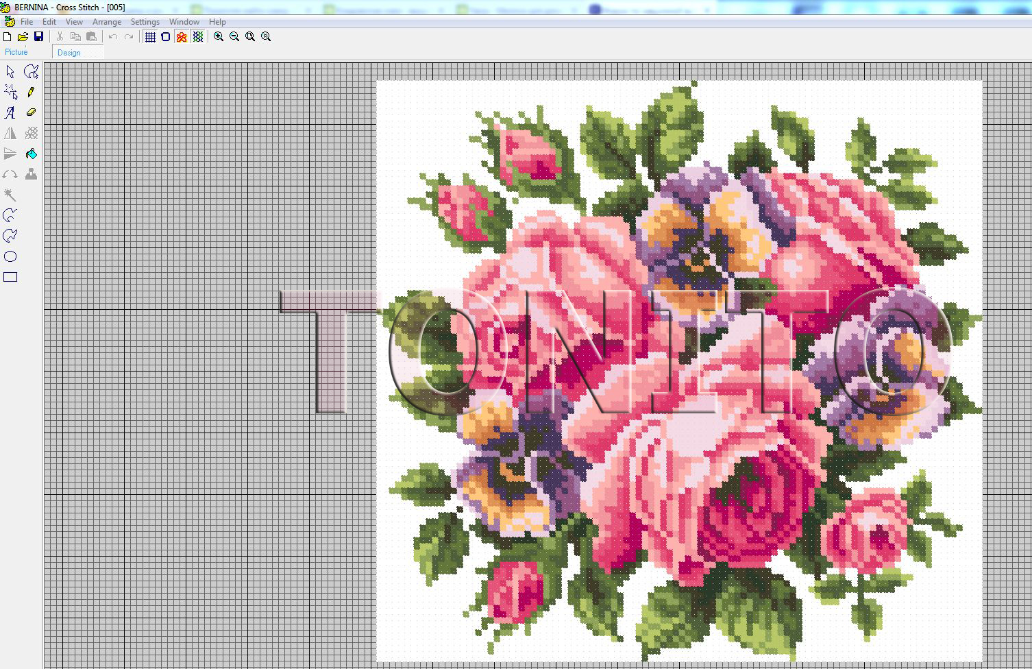Screen dimensions: 1032x669
Task: Undo the last action
Action: tap(113, 36)
